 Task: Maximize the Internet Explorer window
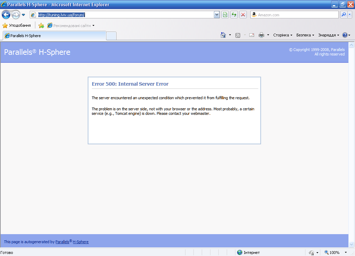pyautogui.click(x=342, y=4)
